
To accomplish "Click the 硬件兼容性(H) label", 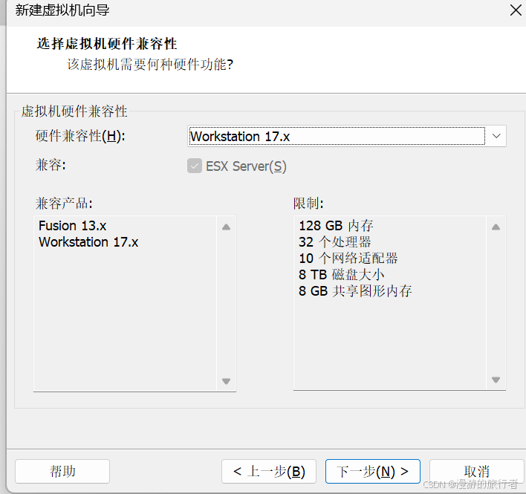I will [80, 136].
